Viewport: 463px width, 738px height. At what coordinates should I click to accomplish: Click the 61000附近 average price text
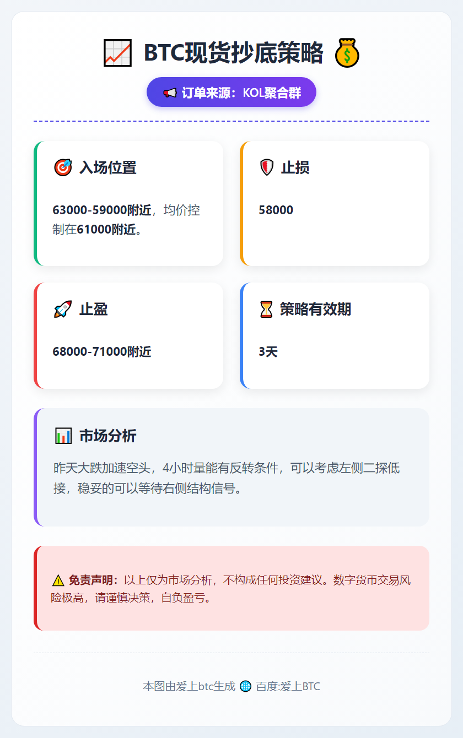[106, 230]
